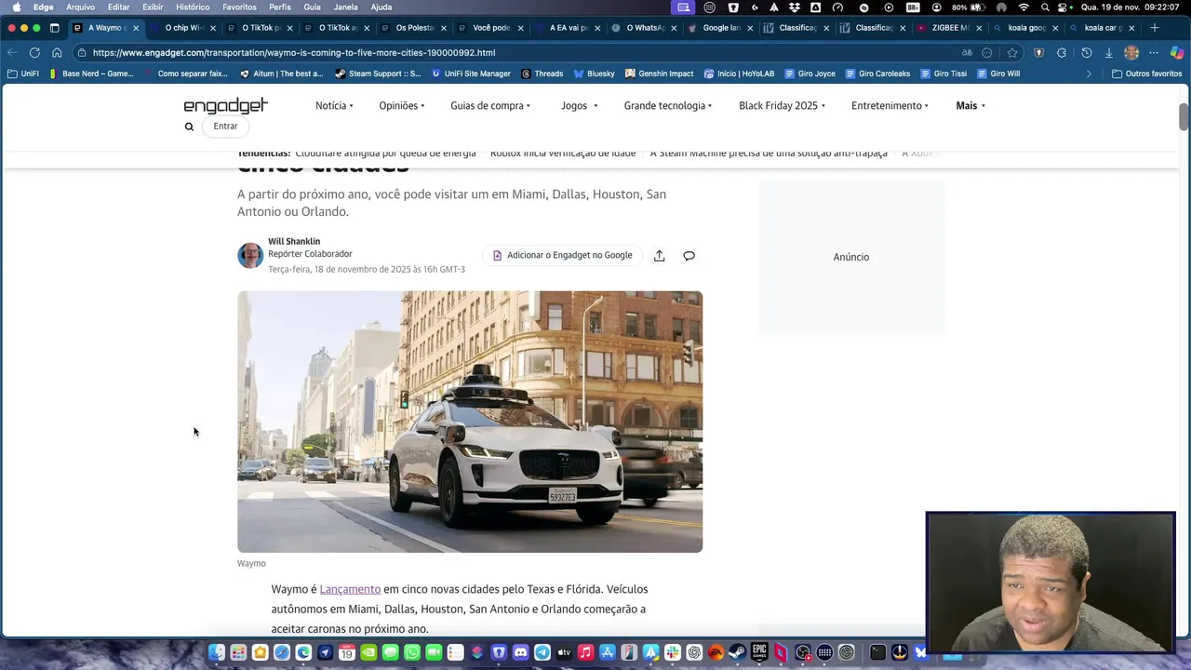Open article comments speech bubble icon
The width and height of the screenshot is (1191, 670).
click(x=689, y=256)
